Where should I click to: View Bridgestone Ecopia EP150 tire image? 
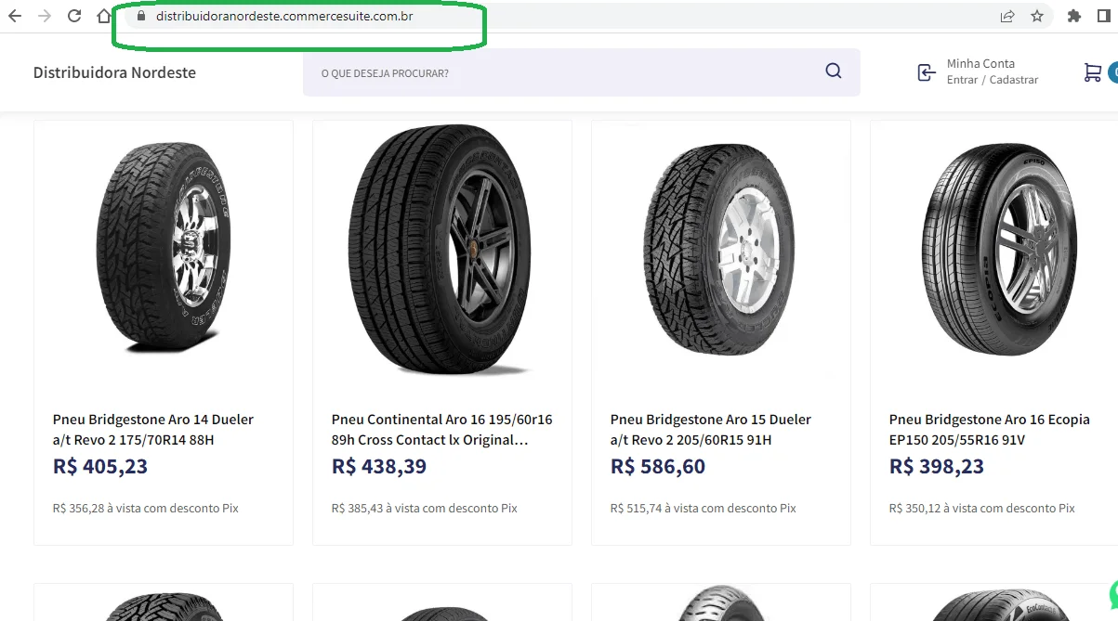(999, 249)
